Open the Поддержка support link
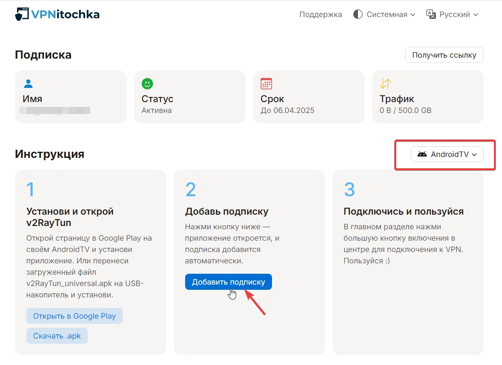Image resolution: width=502 pixels, height=365 pixels. point(320,15)
